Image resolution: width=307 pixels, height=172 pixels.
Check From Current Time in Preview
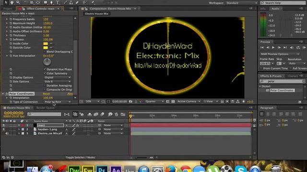[261, 68]
